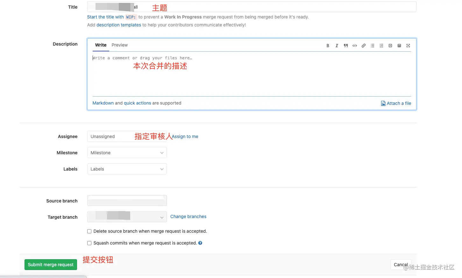Switch to the Preview tab
This screenshot has height=278, width=462.
tap(119, 45)
